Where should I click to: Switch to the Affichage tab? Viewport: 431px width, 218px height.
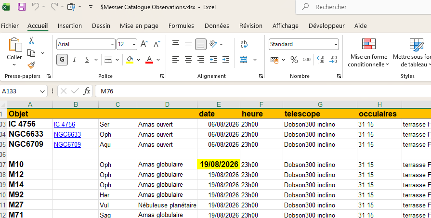(x=285, y=26)
